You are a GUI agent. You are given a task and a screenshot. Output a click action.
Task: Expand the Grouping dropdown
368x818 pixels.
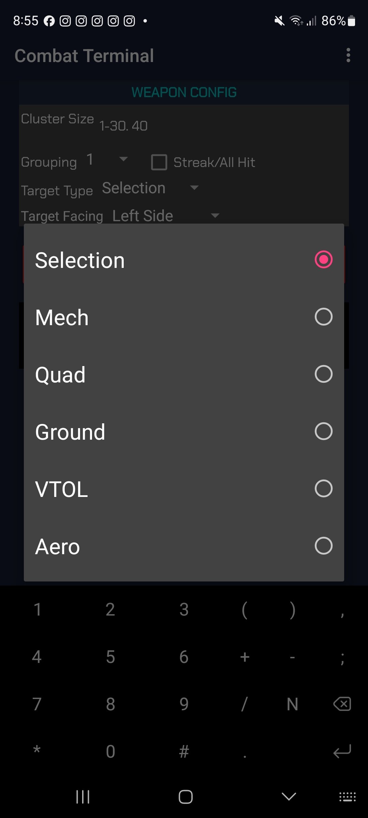107,160
